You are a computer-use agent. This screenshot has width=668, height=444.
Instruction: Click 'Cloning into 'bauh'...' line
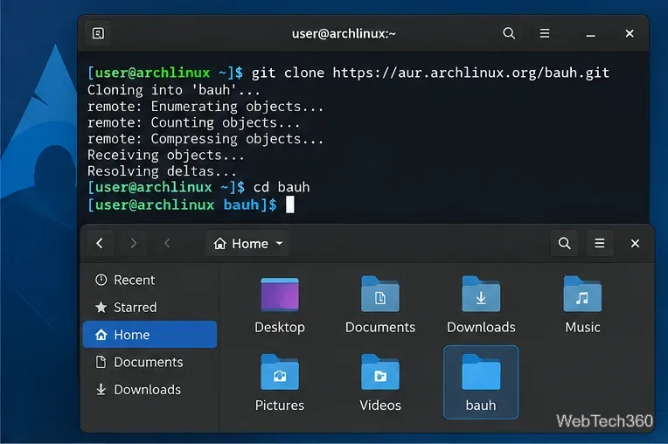(x=173, y=90)
